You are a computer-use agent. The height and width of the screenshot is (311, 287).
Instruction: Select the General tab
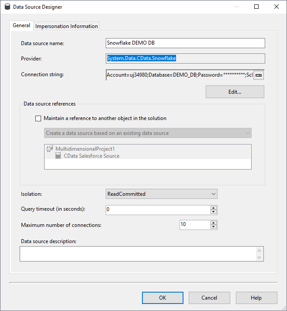[21, 25]
